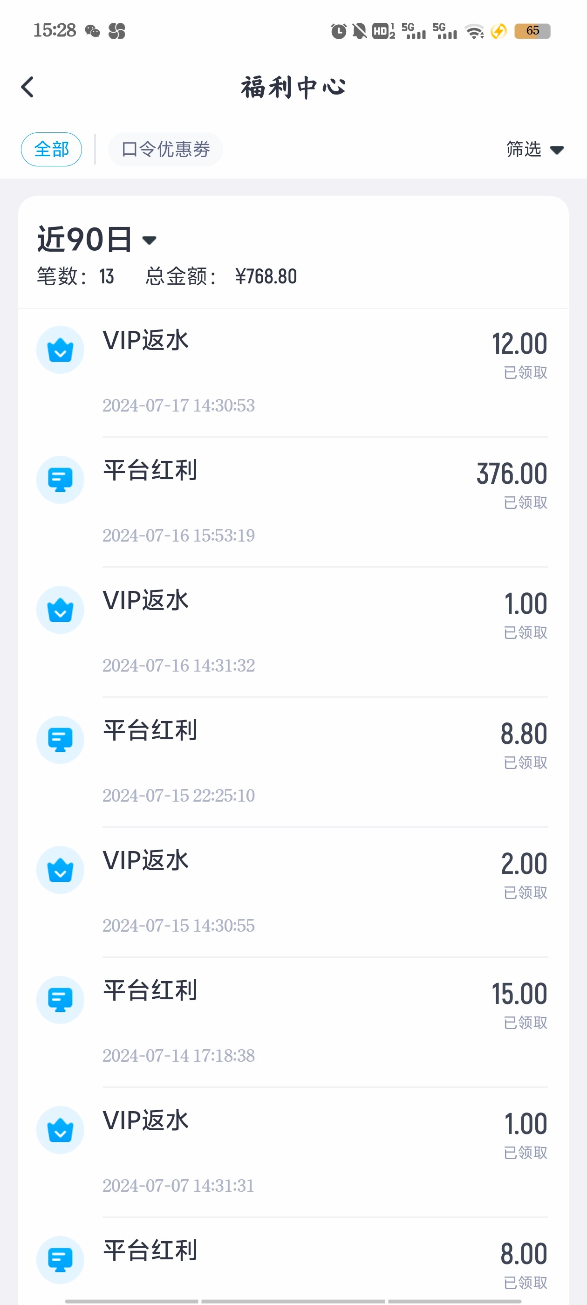Tap 已领取 status under 15.00
The image size is (587, 1305).
click(525, 1023)
